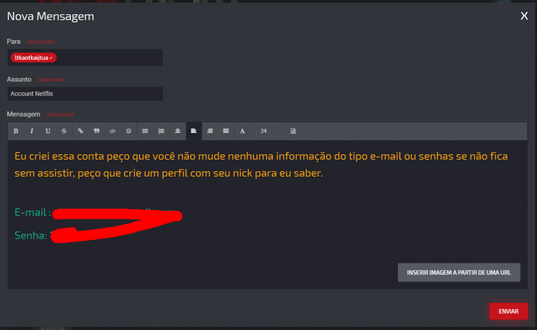Open the font color picker
The width and height of the screenshot is (537, 330).
(x=243, y=131)
